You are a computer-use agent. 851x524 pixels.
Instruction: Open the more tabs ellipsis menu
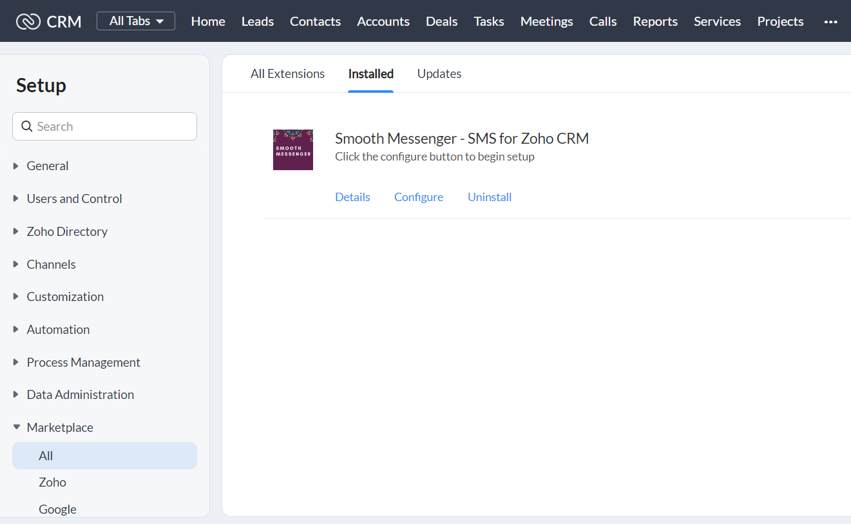pos(830,21)
